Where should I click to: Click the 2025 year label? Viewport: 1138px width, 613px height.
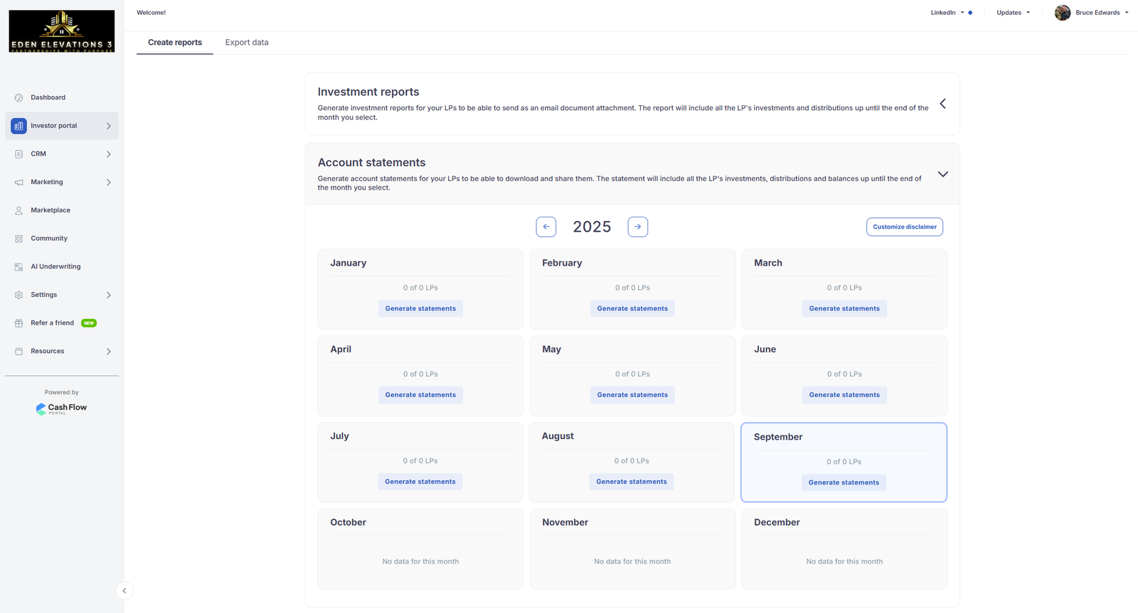pos(592,227)
